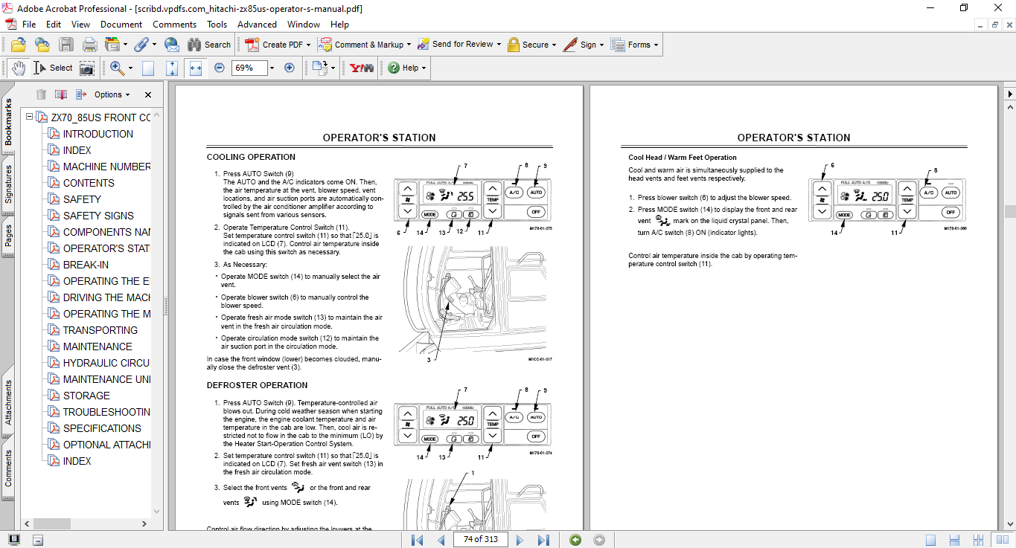The height and width of the screenshot is (548, 1016).
Task: Click the Print icon in toolbar
Action: (x=89, y=45)
